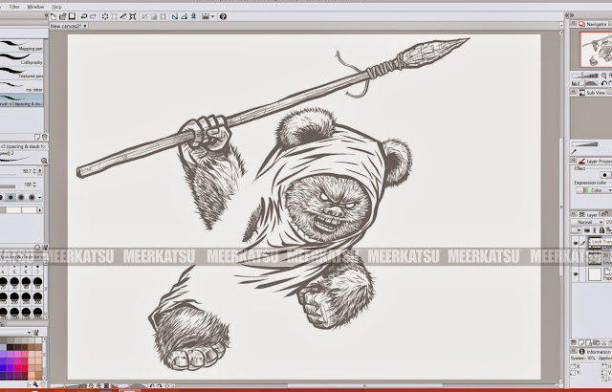Toggle Snap to Special Ruler in toolbar
612x392 pixels.
pos(185,16)
